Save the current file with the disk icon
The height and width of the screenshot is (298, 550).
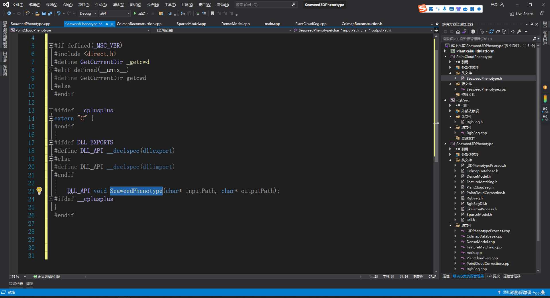tap(44, 13)
